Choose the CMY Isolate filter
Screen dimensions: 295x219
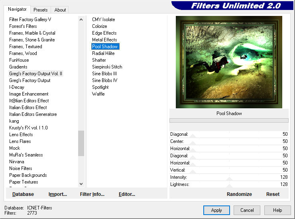point(104,20)
